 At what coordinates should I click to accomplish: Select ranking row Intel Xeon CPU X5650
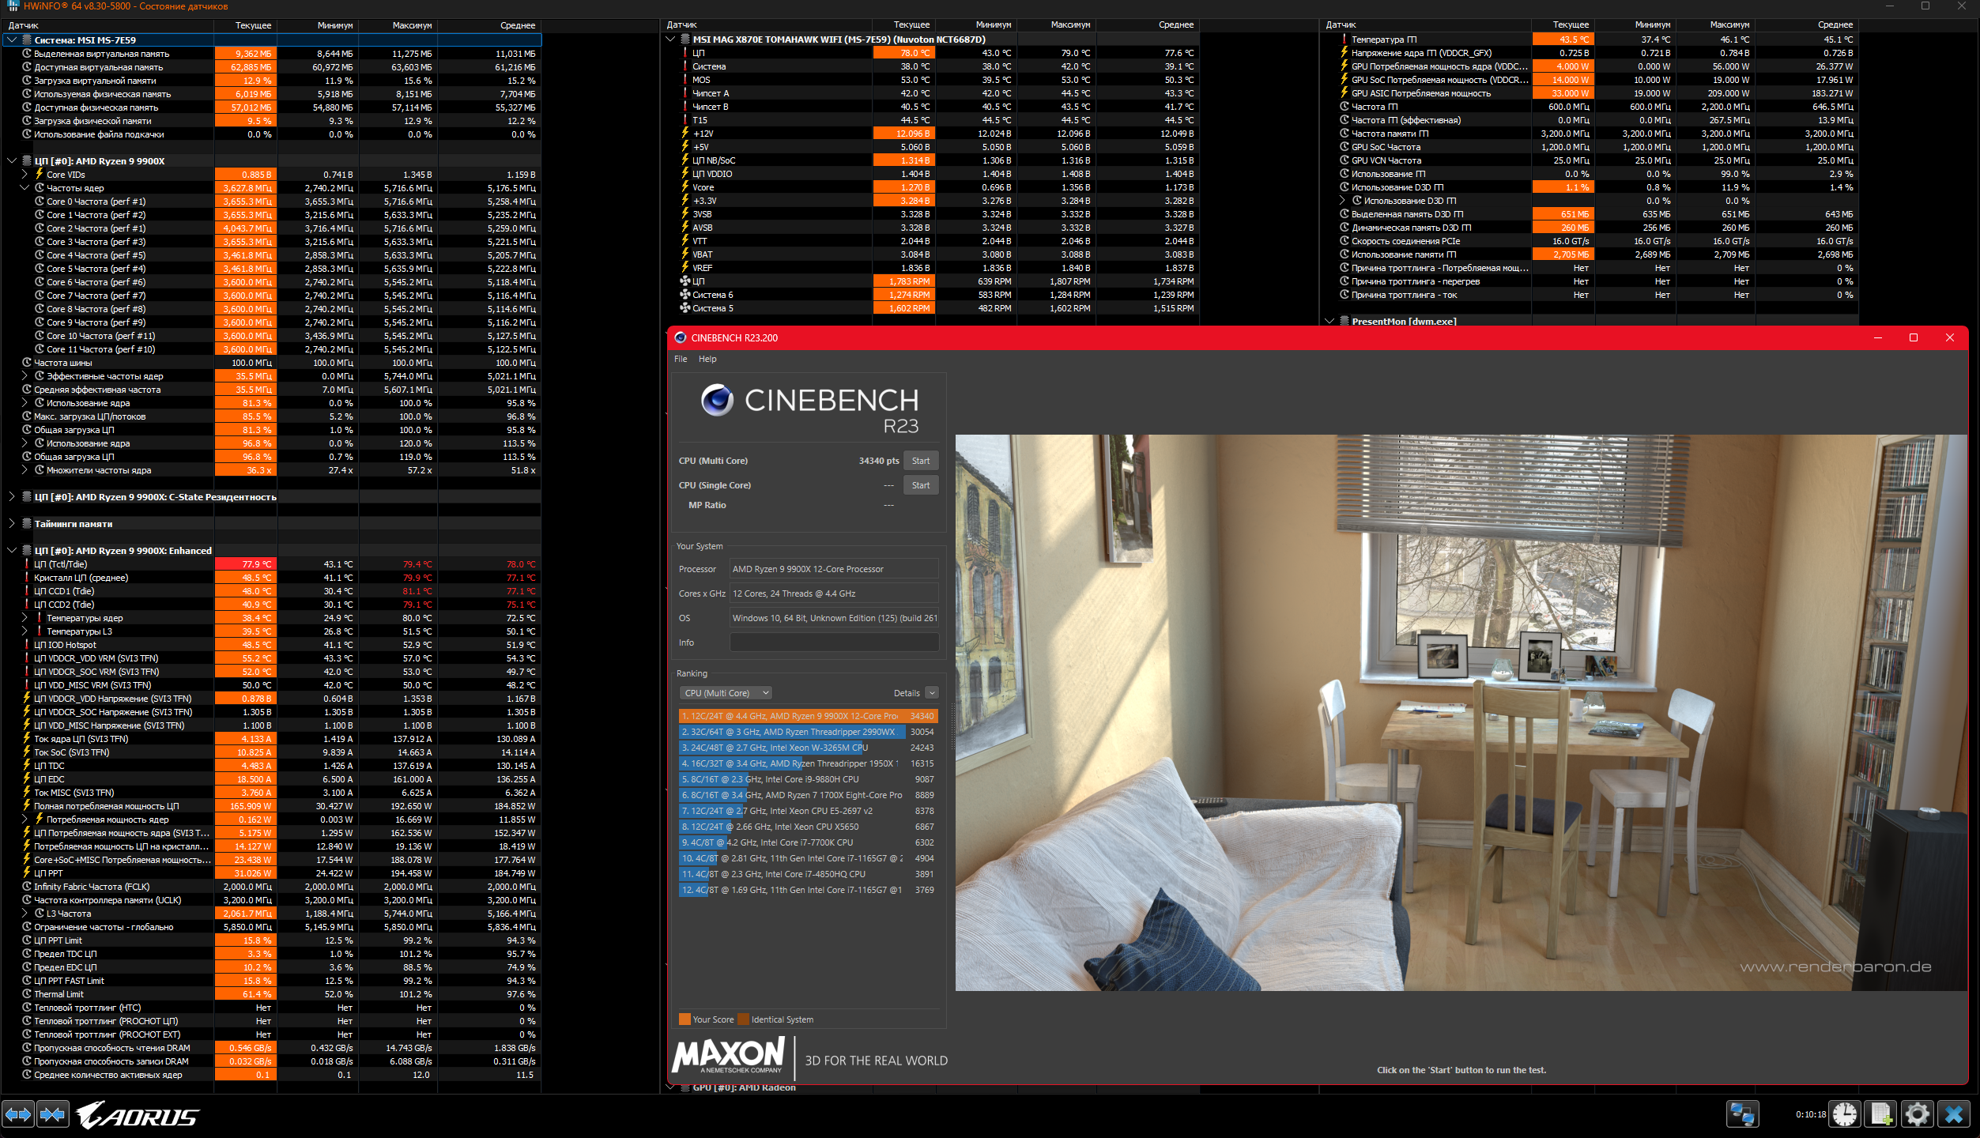[808, 827]
